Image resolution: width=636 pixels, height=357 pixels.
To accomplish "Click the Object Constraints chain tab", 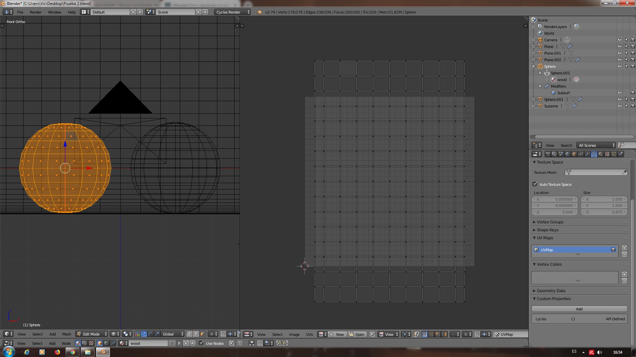I will point(581,154).
